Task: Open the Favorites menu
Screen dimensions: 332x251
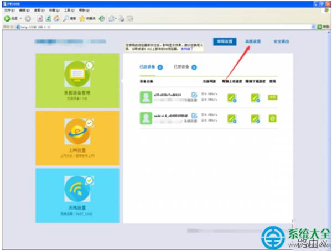Action: click(54, 10)
